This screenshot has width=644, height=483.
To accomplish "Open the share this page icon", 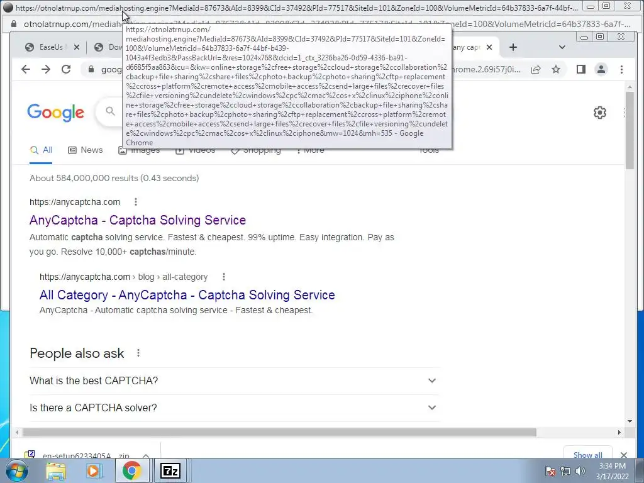I will (x=536, y=69).
